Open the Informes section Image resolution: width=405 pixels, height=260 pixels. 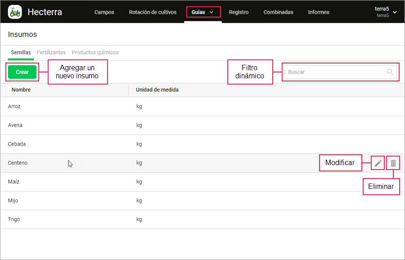coord(319,12)
